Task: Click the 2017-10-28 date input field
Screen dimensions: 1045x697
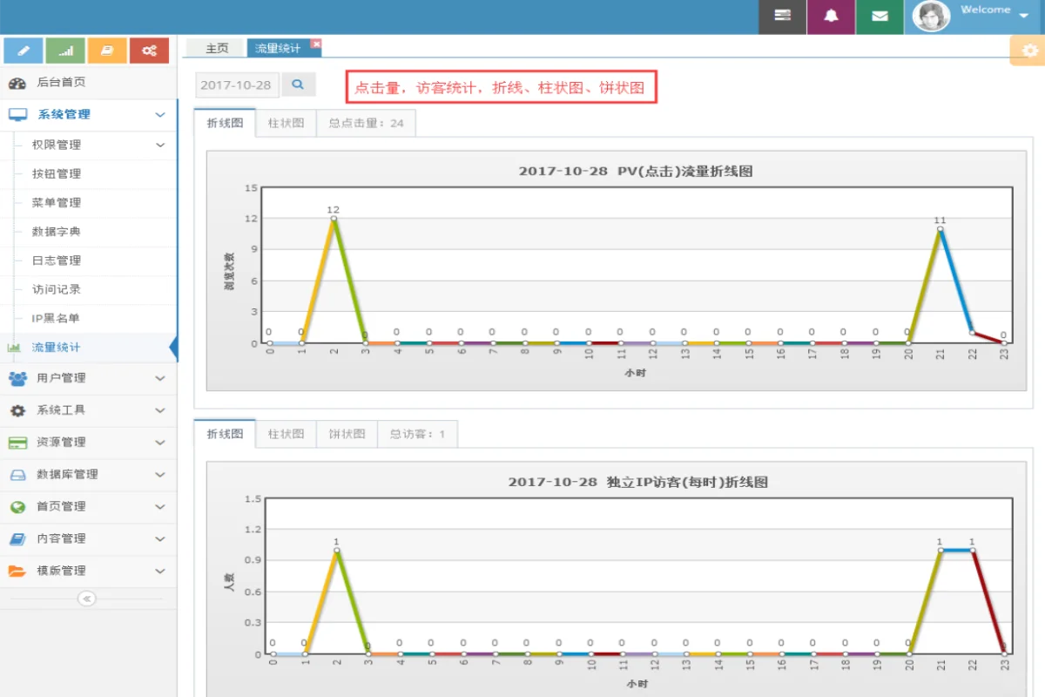Action: (236, 85)
